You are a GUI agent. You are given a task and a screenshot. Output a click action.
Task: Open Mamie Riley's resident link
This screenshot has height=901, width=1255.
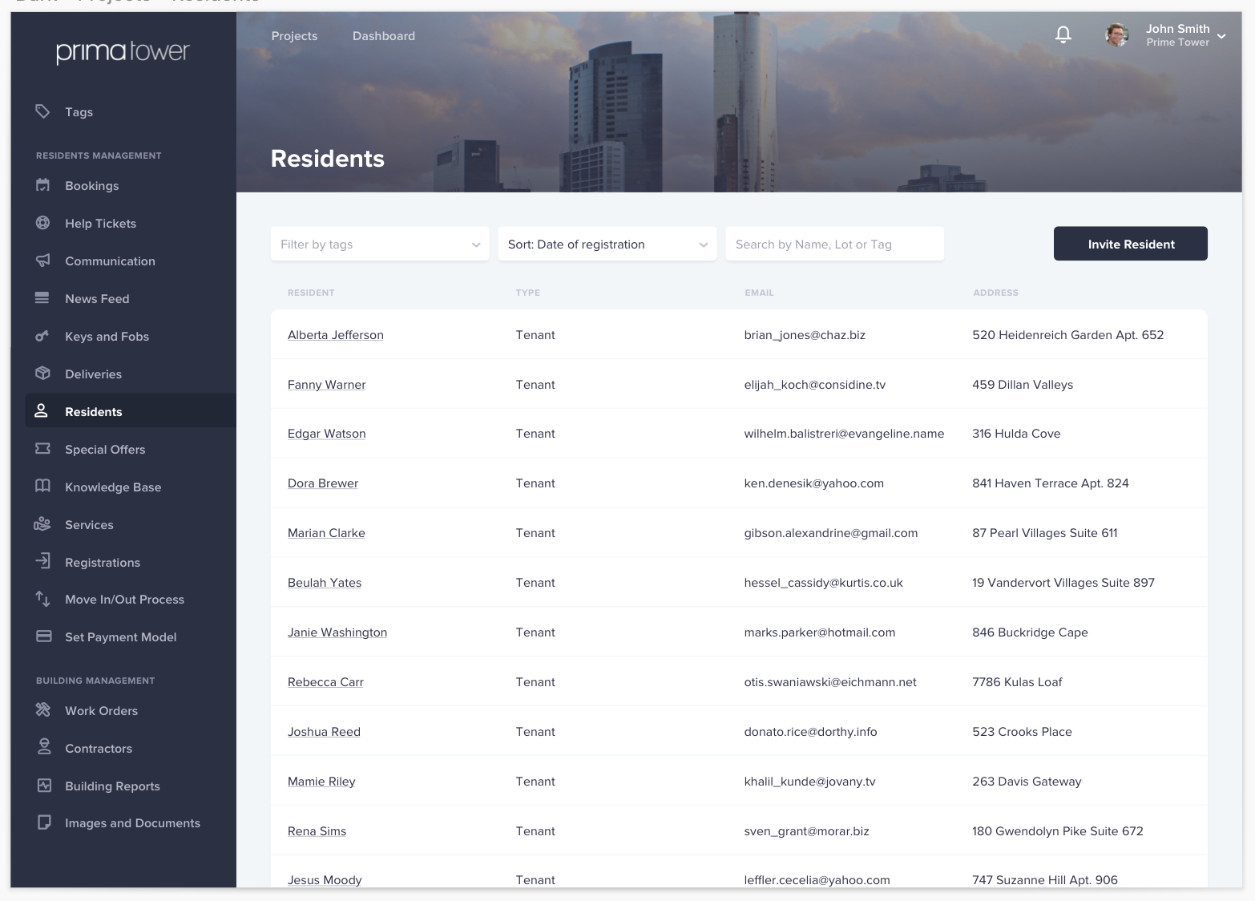[x=321, y=782]
